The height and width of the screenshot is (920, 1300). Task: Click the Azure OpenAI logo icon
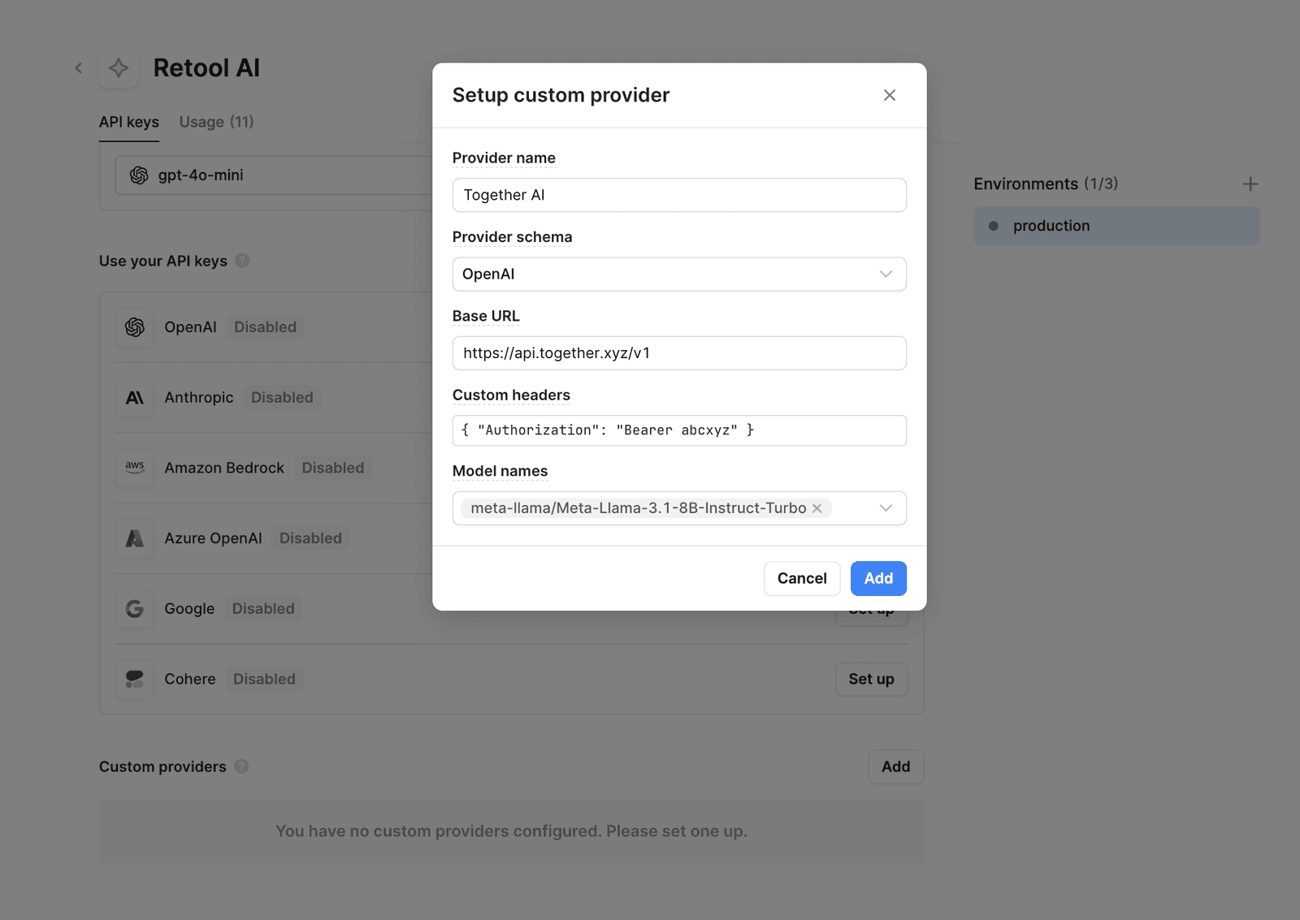point(135,538)
